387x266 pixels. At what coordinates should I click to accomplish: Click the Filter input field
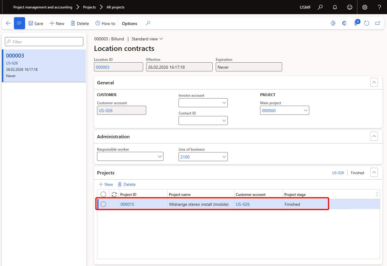[x=44, y=42]
